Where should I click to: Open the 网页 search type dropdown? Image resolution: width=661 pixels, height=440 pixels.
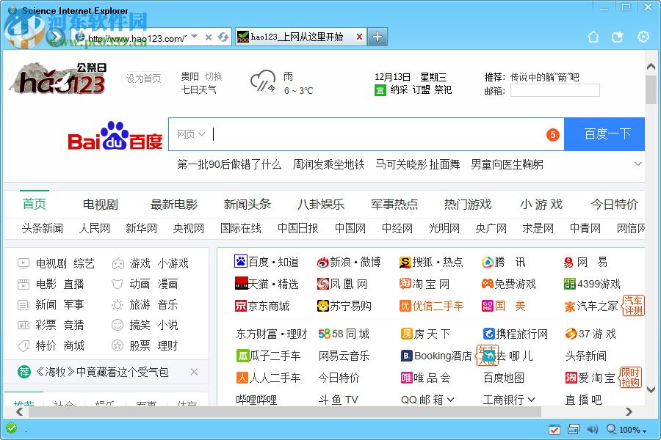[189, 134]
